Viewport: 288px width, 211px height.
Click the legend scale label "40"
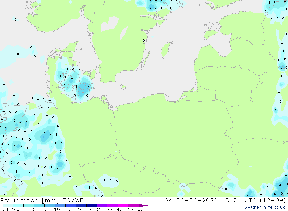[x=120, y=209]
